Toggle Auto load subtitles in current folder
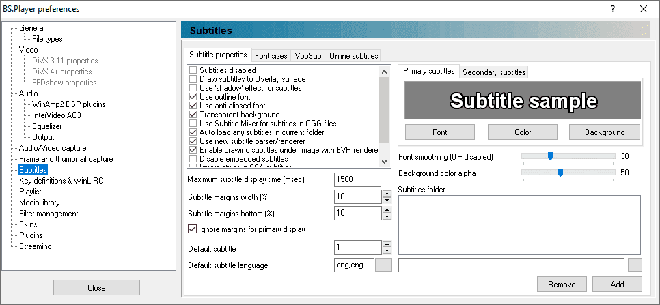This screenshot has height=305, width=660. point(193,132)
